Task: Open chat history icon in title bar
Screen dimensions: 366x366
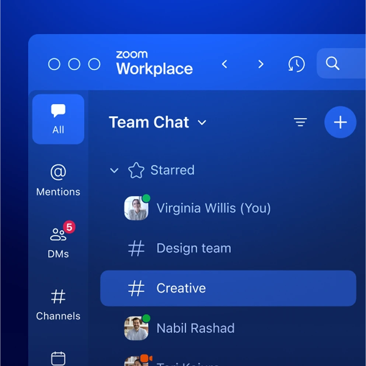Action: click(x=296, y=64)
